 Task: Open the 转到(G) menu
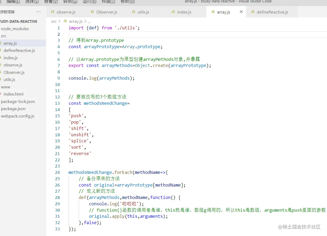click(70, 2)
